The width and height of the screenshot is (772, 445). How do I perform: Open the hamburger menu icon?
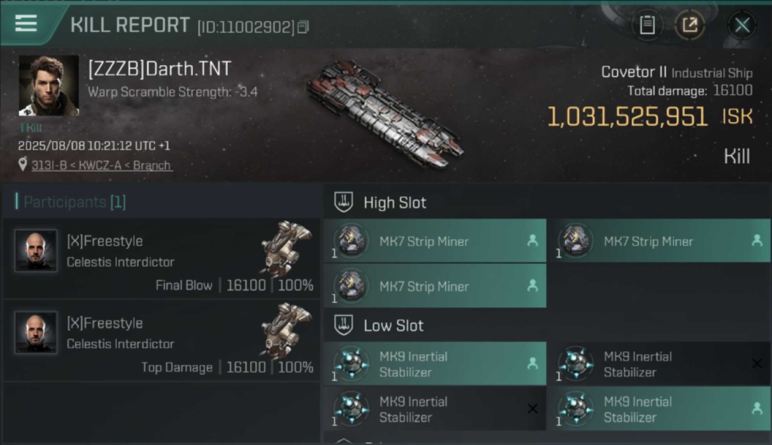[26, 24]
